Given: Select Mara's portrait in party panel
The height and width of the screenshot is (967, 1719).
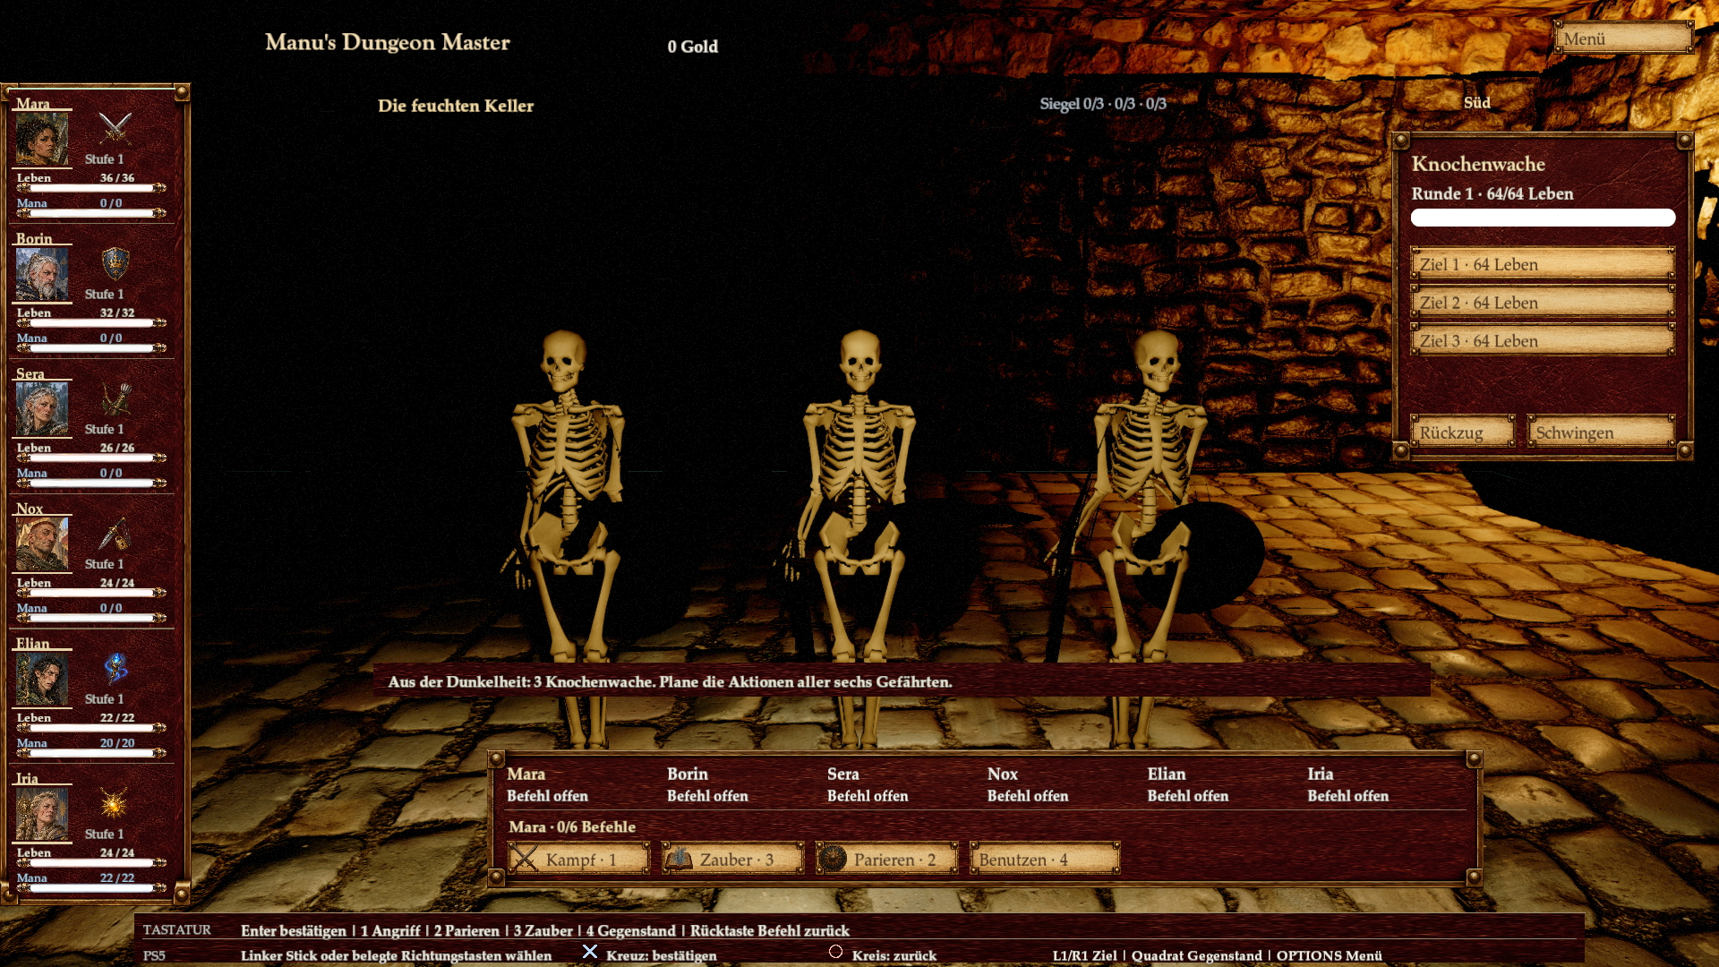Looking at the screenshot, I should click(42, 139).
